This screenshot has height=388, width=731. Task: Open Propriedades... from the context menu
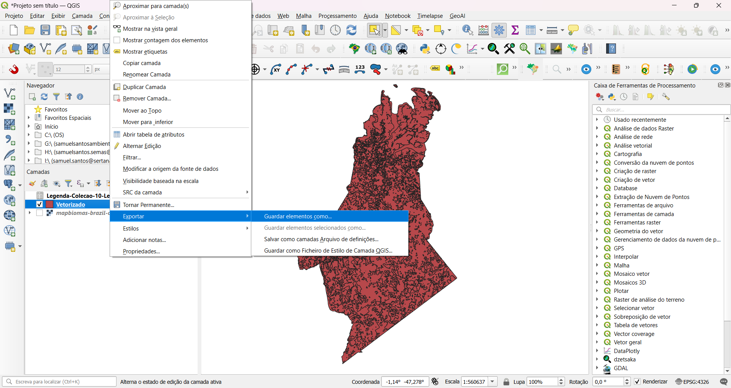pos(141,251)
